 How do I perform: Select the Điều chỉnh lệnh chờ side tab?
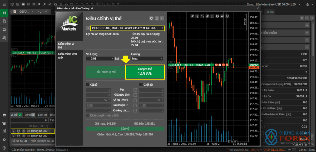pyautogui.click(x=70, y=56)
